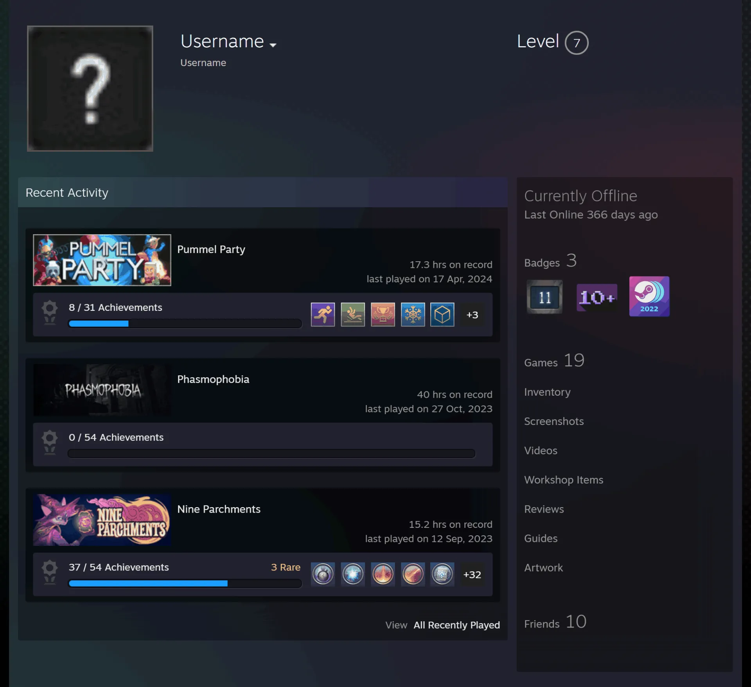Screen dimensions: 751x687
Task: Click the achievement ribbon icon in the Phasmophobia row
Action: coord(50,443)
